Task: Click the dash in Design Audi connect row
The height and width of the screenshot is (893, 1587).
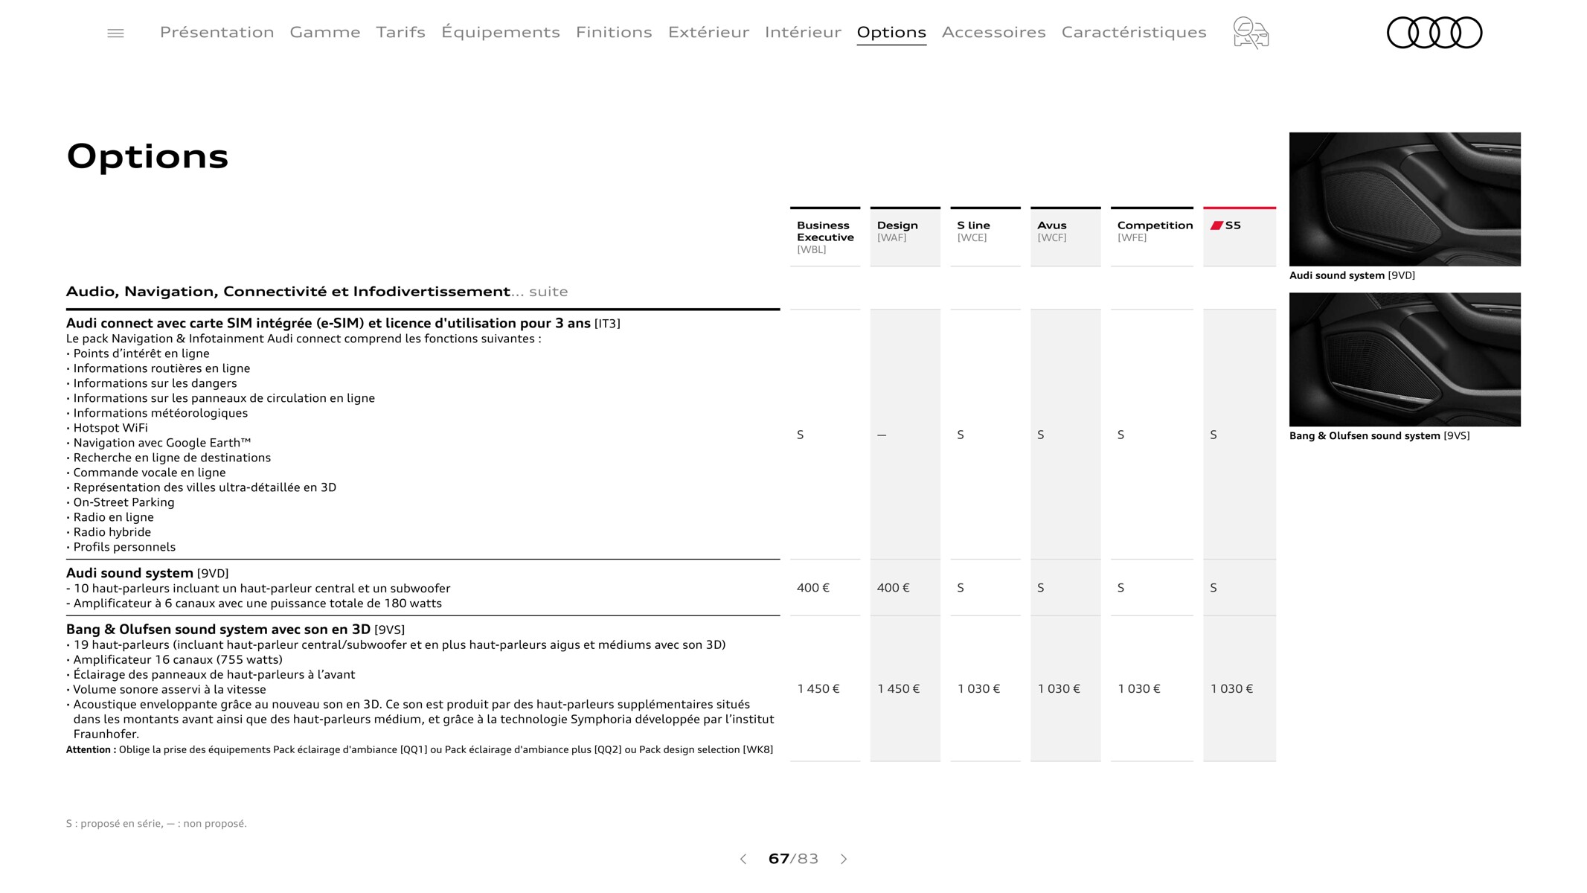Action: pos(882,435)
